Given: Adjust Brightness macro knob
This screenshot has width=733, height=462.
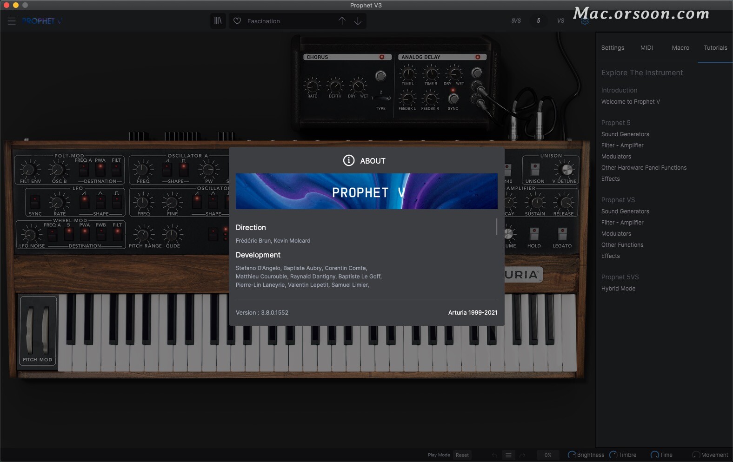Looking at the screenshot, I should click(572, 455).
